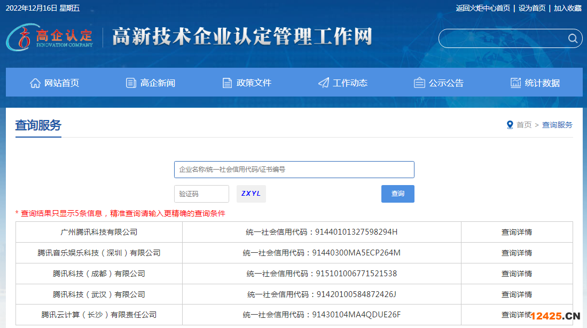This screenshot has height=328, width=587.
Task: Open 查询详情 for 腾讯科技（成都）有限公司
Action: point(516,274)
